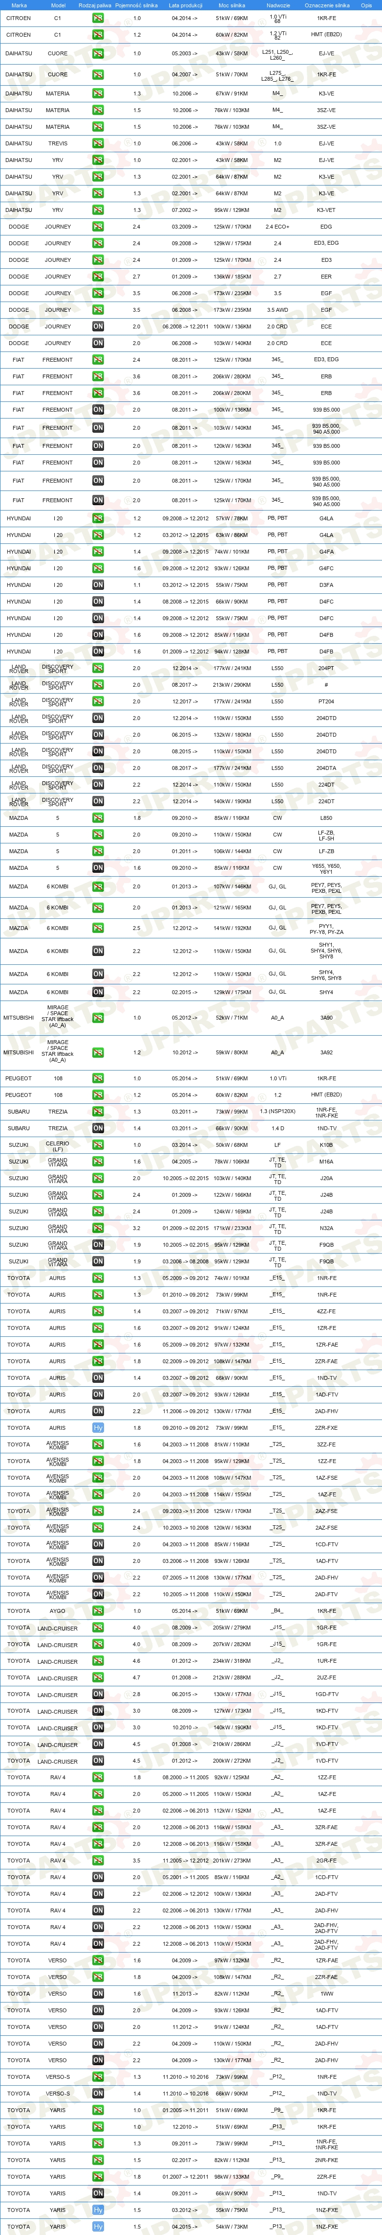Click the diesel ON icon in the Land Rover 204DTA row
Viewport: 382px width, 2235px height.
tap(98, 768)
